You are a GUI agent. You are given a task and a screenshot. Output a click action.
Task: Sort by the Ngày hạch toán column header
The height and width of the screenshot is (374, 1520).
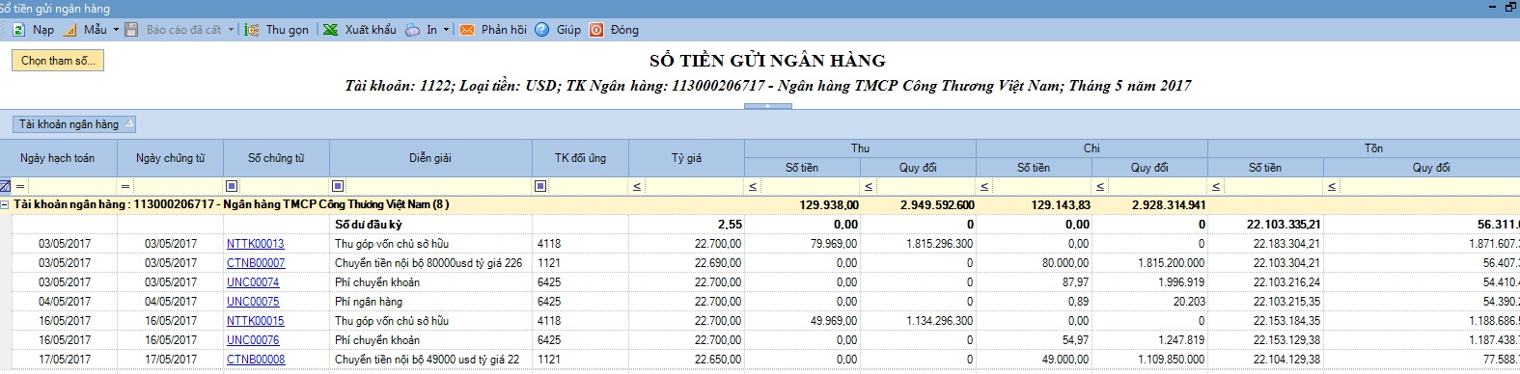[58, 158]
